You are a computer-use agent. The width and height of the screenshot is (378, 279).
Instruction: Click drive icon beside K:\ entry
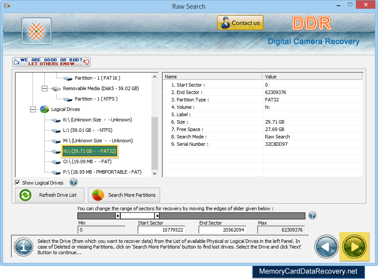[56, 120]
